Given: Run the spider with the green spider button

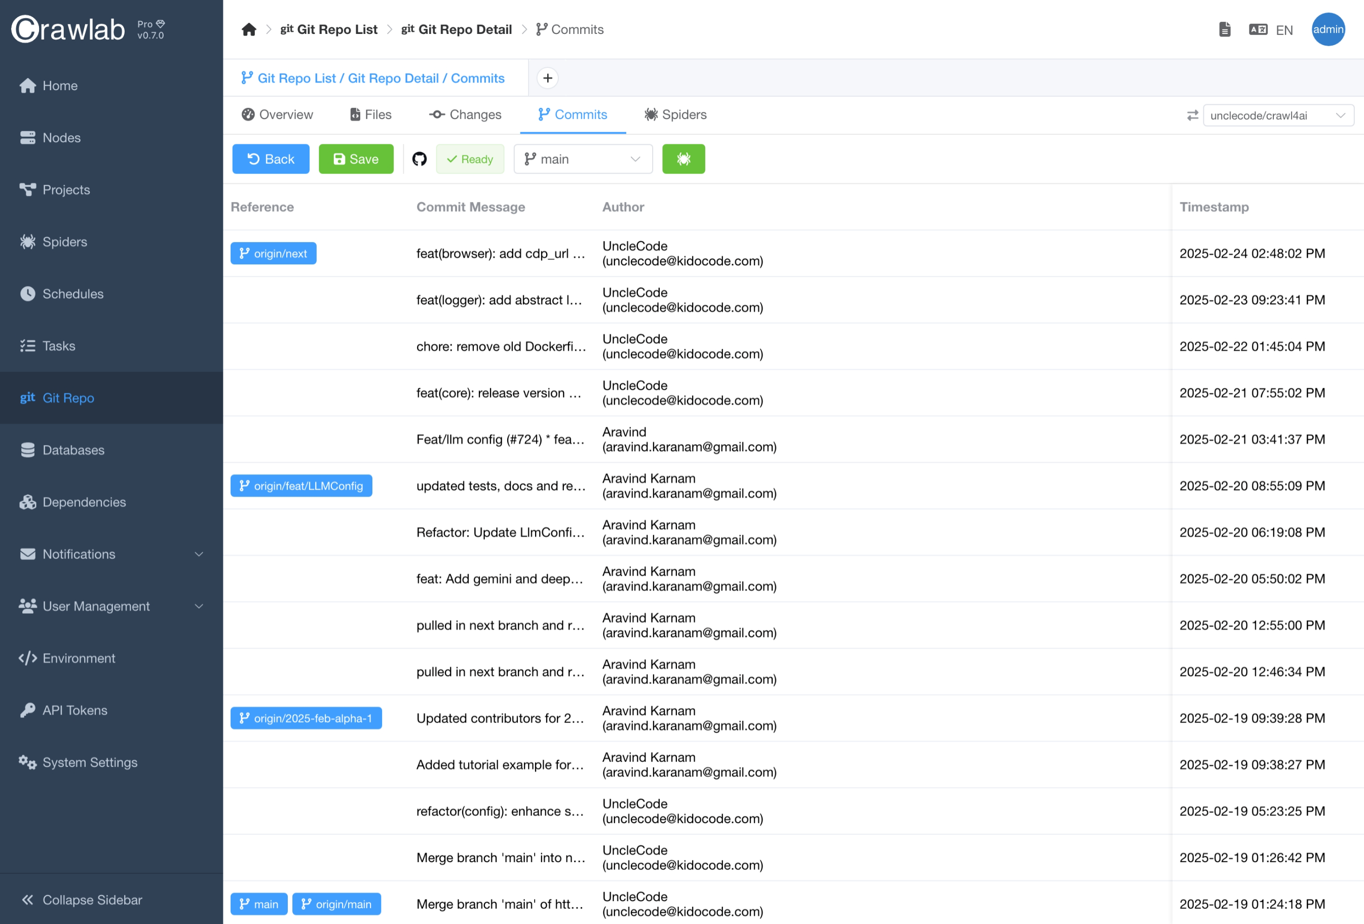Looking at the screenshot, I should click(x=683, y=158).
